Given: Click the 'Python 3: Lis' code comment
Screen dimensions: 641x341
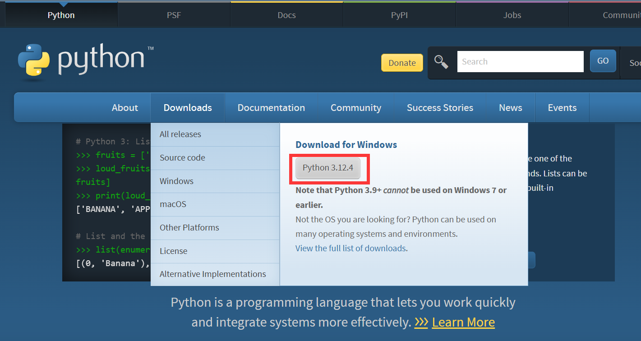Looking at the screenshot, I should [113, 141].
